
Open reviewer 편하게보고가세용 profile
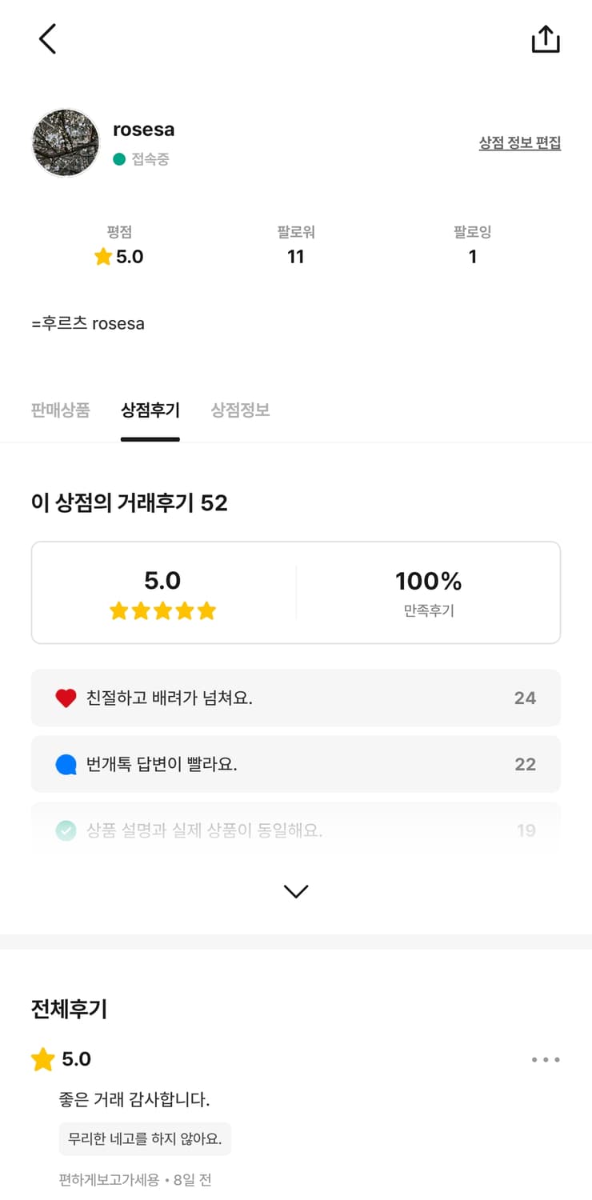point(109,1179)
